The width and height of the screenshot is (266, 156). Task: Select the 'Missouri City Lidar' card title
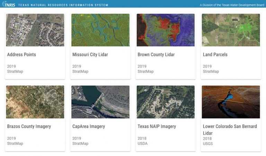tap(90, 55)
